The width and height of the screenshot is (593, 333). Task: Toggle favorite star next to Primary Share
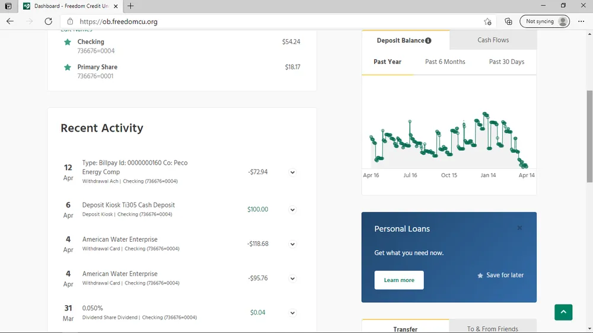68,68
